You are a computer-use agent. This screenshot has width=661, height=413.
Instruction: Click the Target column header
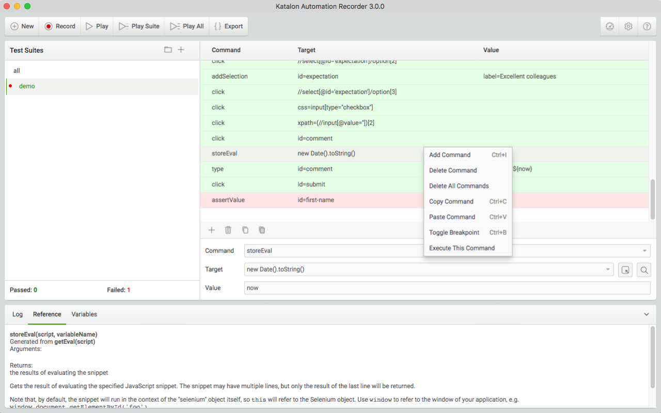coord(307,50)
